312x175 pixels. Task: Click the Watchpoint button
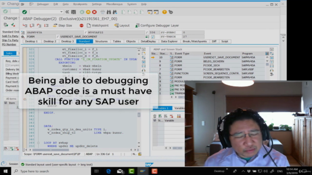(97, 25)
